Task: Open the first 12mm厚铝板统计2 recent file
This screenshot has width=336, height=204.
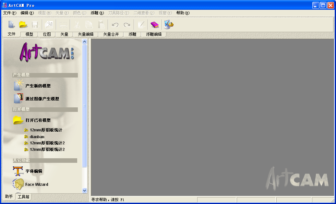Action: pos(47,143)
